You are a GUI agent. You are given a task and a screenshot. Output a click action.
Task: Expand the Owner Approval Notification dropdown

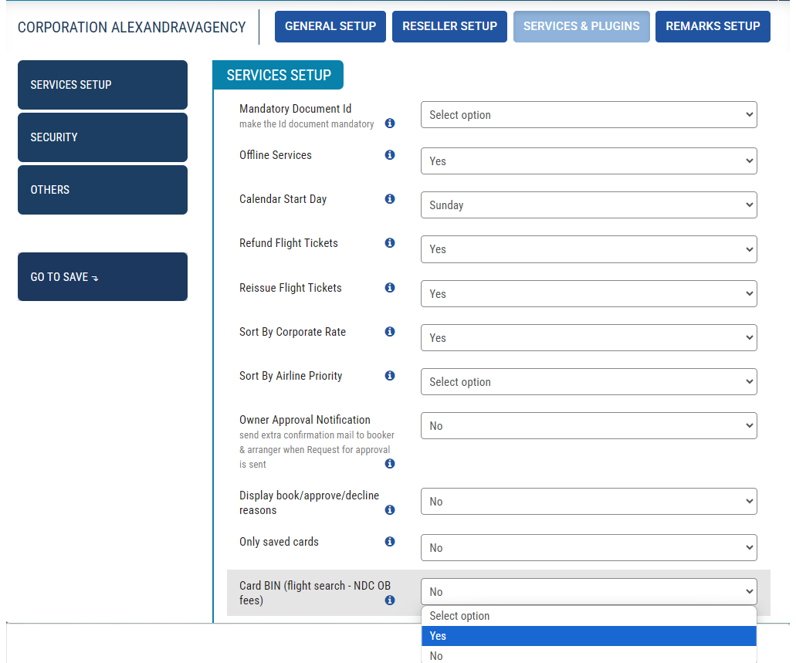(588, 426)
